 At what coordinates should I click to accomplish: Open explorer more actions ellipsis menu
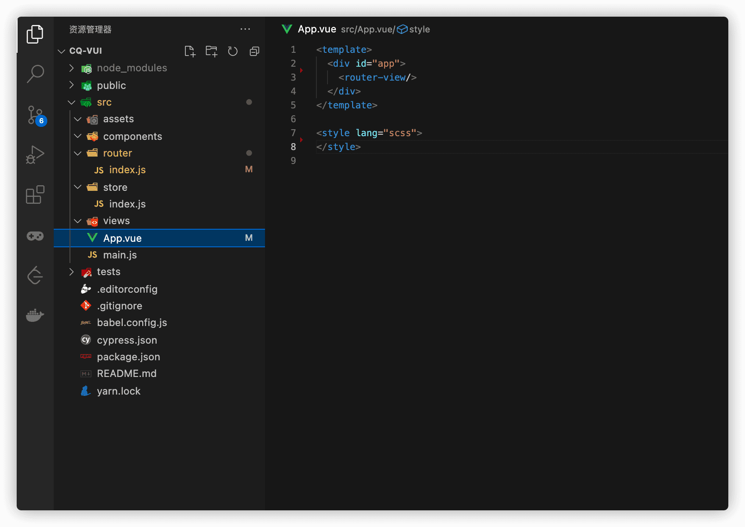tap(245, 29)
